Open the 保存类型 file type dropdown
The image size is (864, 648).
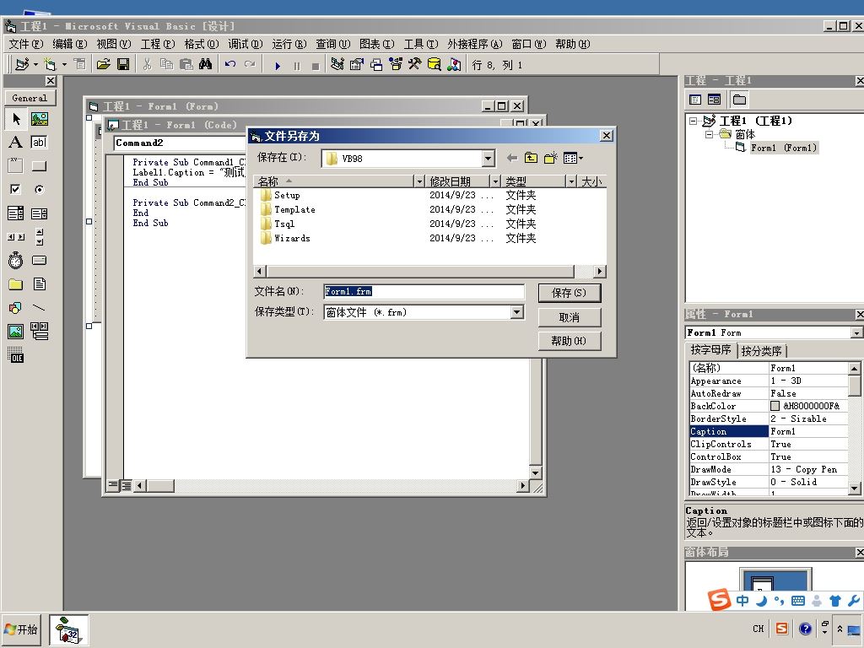click(x=516, y=312)
